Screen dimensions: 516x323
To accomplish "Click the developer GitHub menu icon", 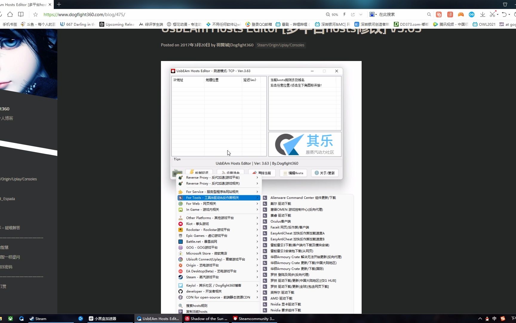I will (x=180, y=292).
